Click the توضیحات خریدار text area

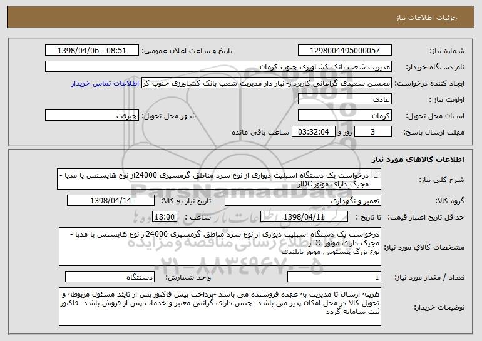tap(220, 307)
